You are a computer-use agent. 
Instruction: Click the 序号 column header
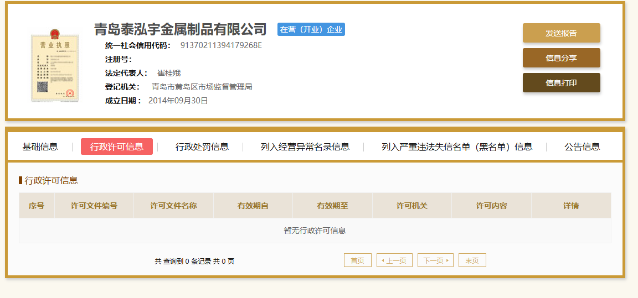[x=37, y=206]
